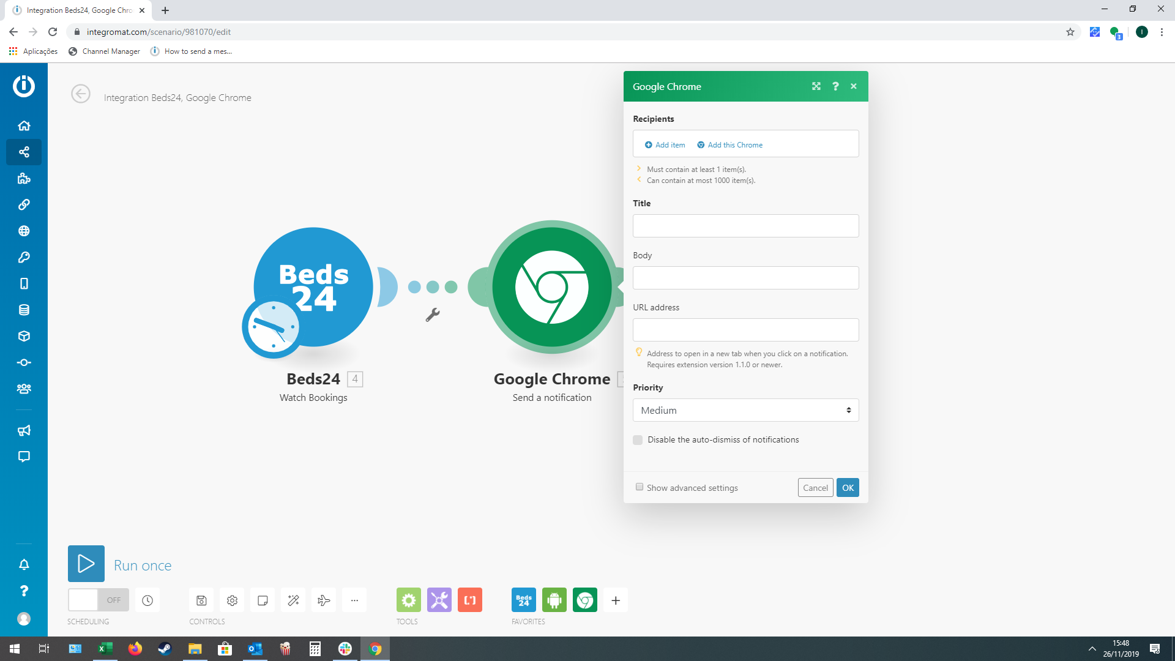Open Keys icon in sidebar
The width and height of the screenshot is (1175, 661).
24,257
